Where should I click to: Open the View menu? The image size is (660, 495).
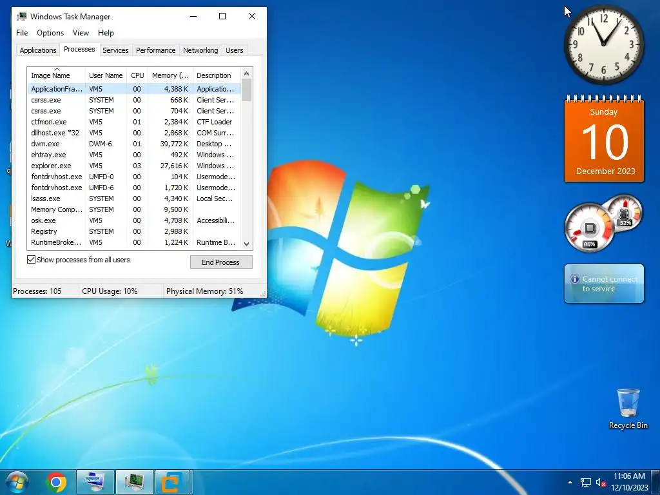tap(81, 33)
